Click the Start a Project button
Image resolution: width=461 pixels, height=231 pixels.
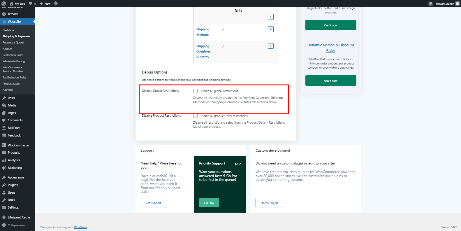click(269, 203)
